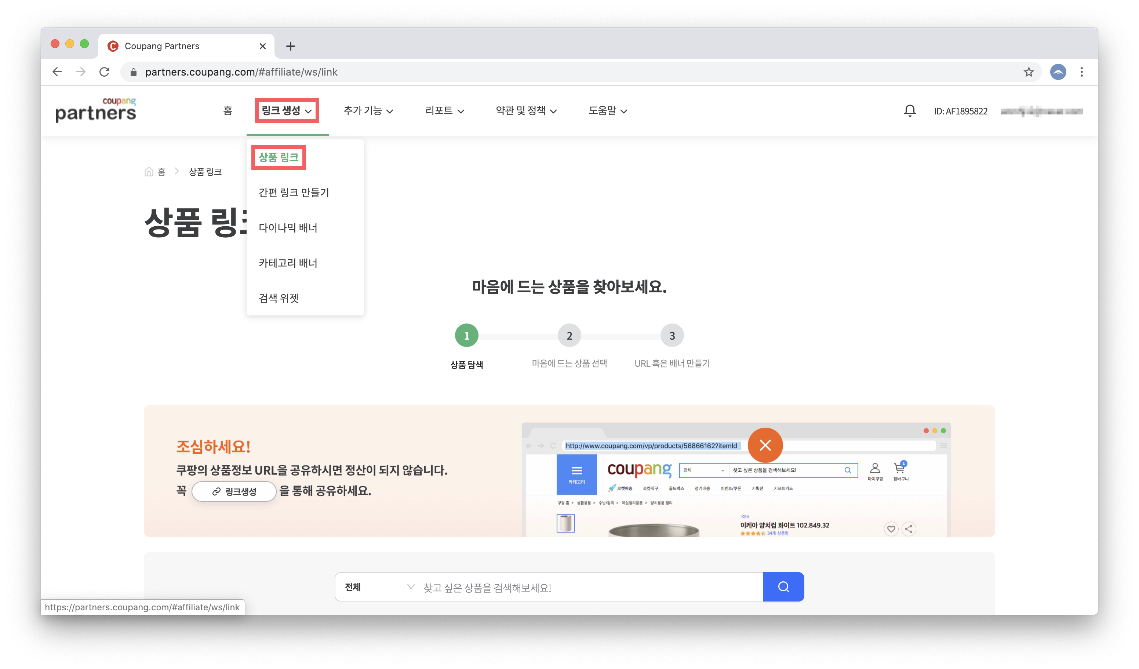Click step 1 상품 탐색 circle

(x=466, y=335)
